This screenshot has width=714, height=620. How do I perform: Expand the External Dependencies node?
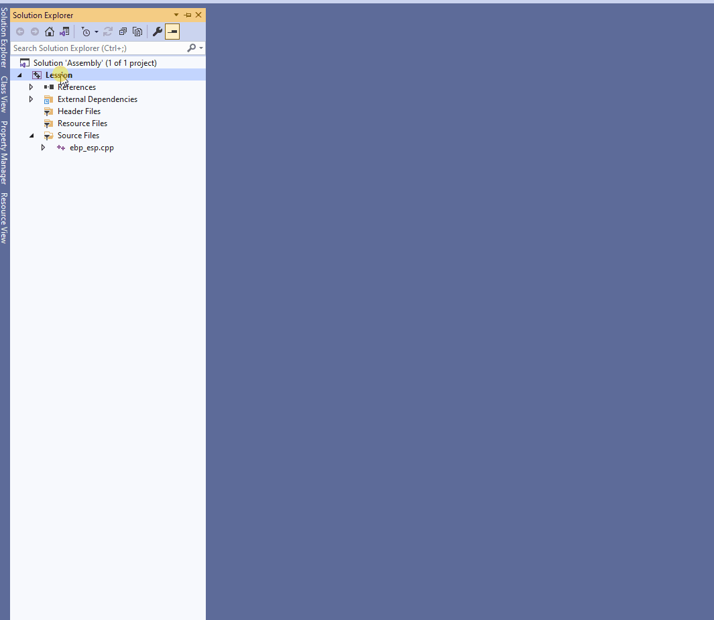31,99
